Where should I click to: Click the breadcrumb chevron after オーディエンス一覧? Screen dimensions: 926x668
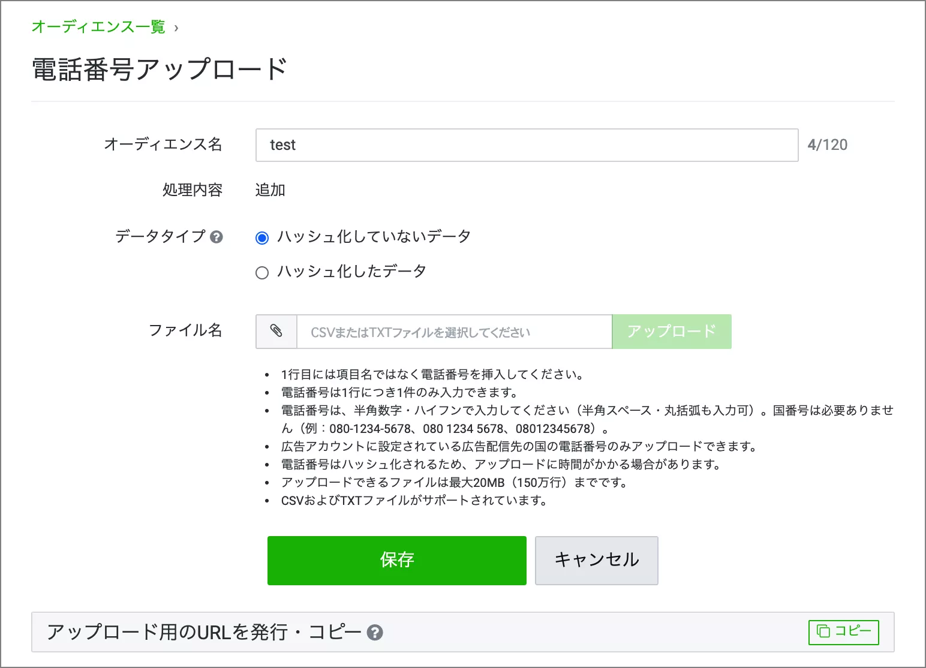pos(176,28)
